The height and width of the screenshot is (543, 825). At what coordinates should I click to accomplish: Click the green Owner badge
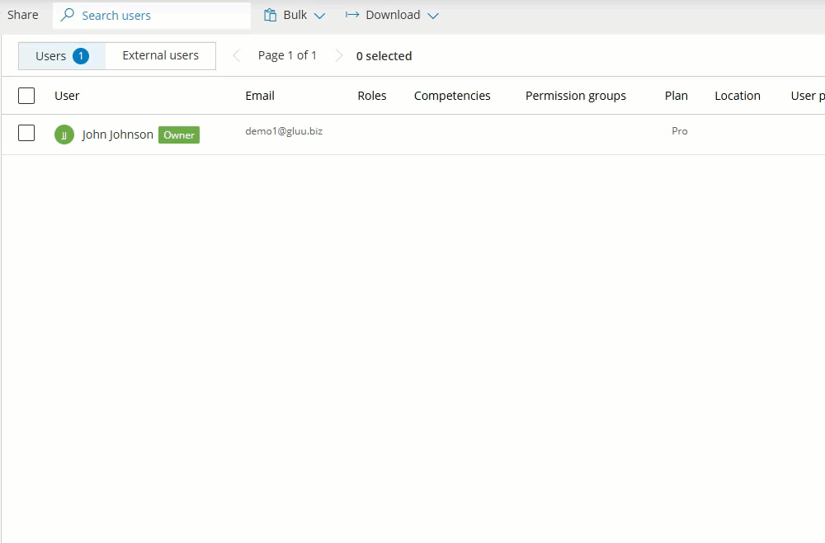click(x=179, y=135)
